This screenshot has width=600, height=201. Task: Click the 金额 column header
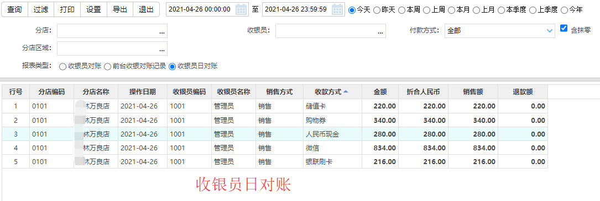(x=380, y=92)
